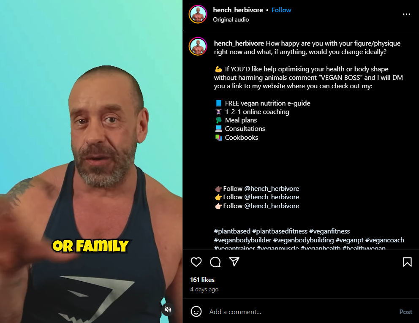Follow hench_herbivore via blue Follow link
Image resolution: width=419 pixels, height=323 pixels.
[281, 10]
